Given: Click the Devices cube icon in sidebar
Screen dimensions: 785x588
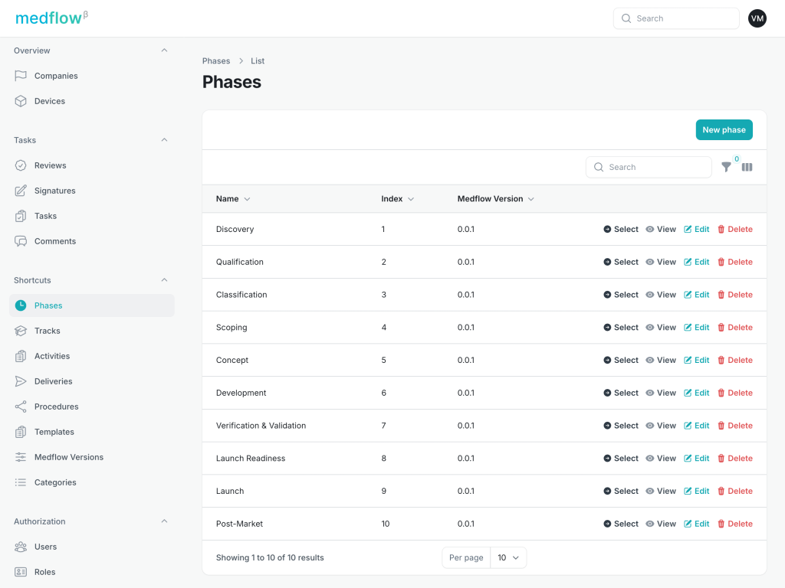Looking at the screenshot, I should [x=21, y=101].
